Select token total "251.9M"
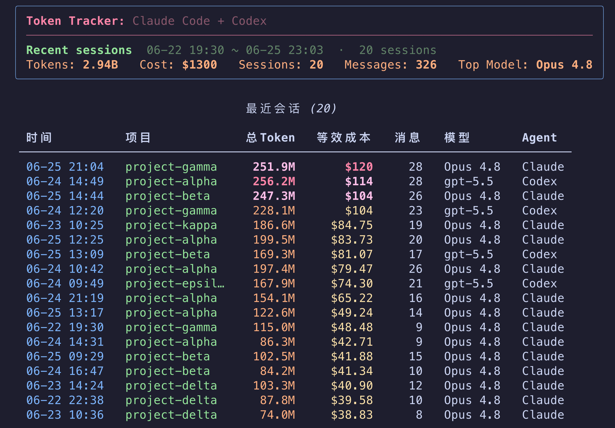Viewport: 615px width, 428px height. pos(274,167)
